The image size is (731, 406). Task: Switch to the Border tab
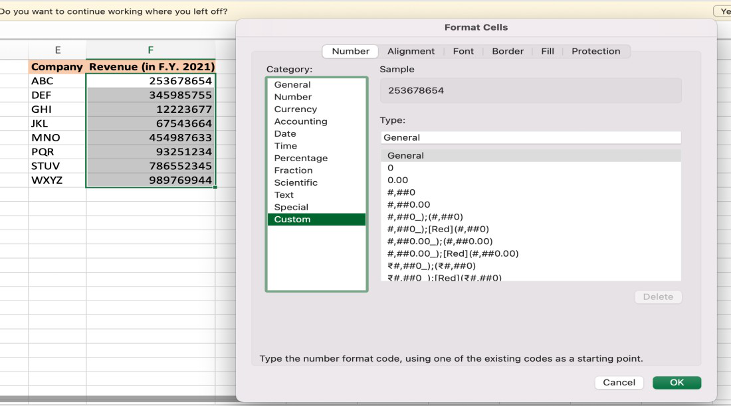click(508, 51)
